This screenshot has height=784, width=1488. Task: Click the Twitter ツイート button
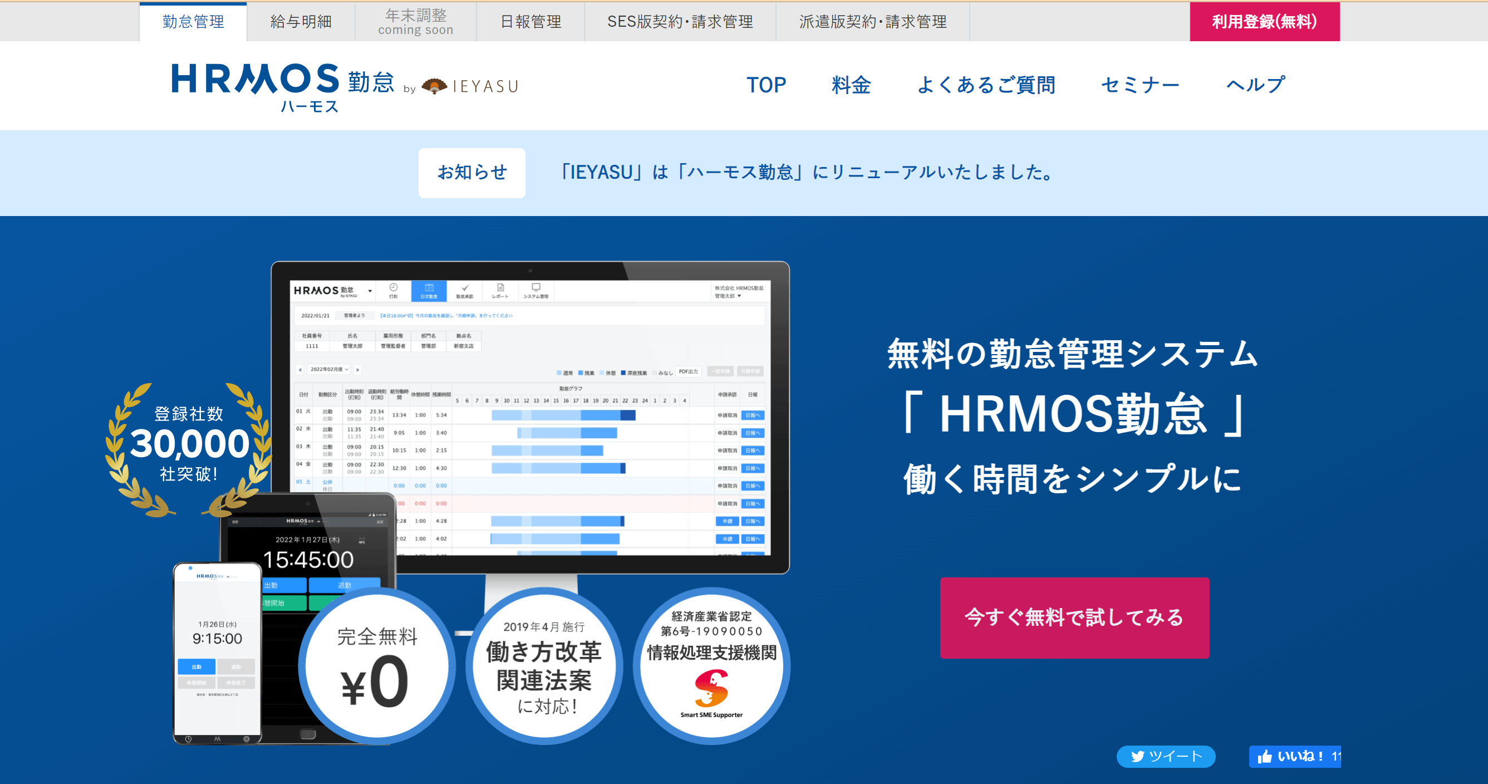(1166, 756)
